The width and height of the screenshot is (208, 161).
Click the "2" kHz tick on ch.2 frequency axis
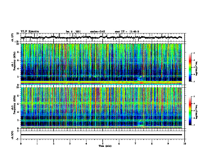[18, 120]
